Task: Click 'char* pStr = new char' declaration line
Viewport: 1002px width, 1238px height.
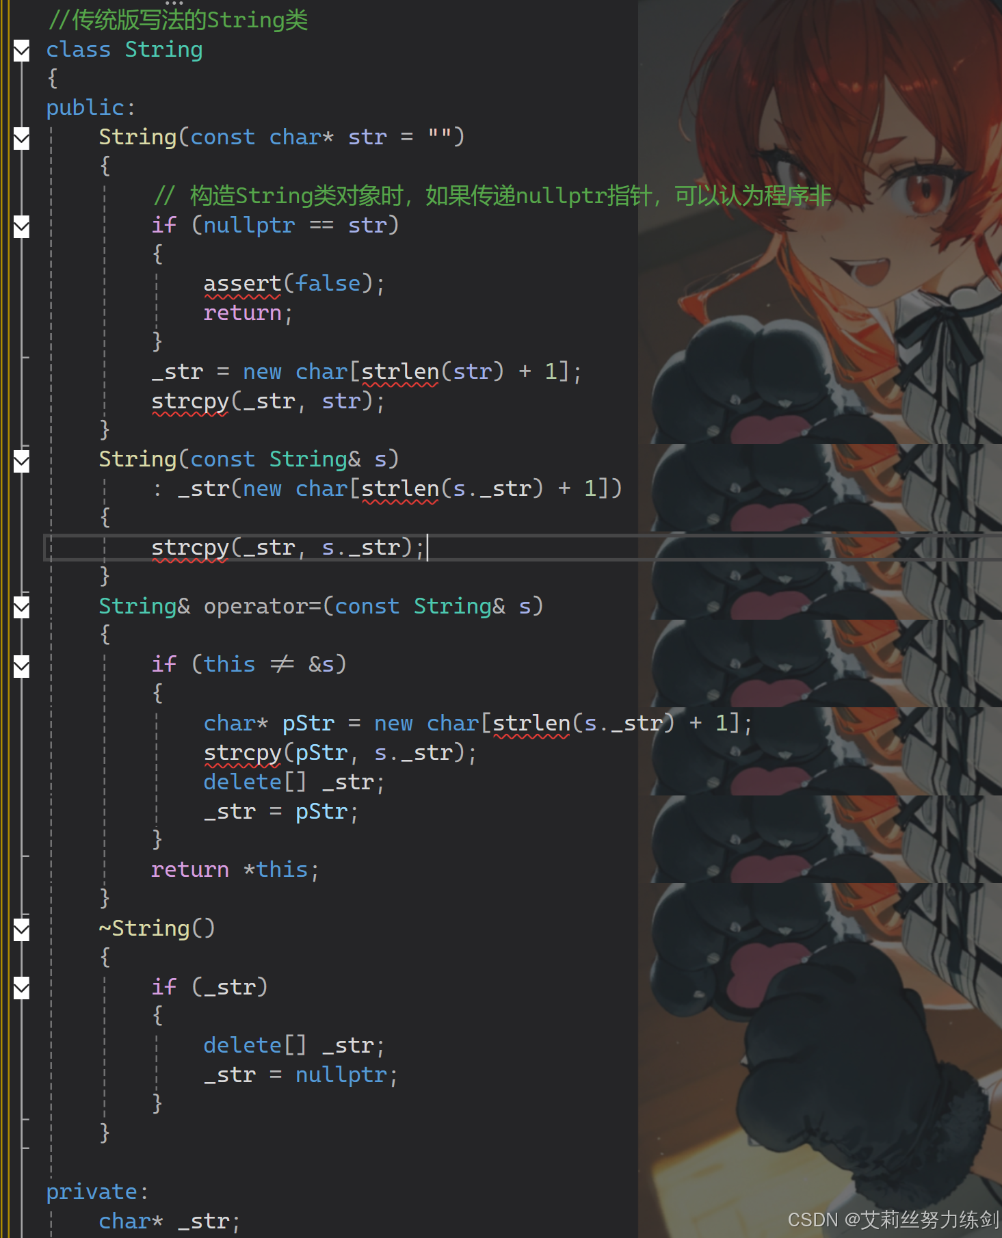Action: coord(478,724)
